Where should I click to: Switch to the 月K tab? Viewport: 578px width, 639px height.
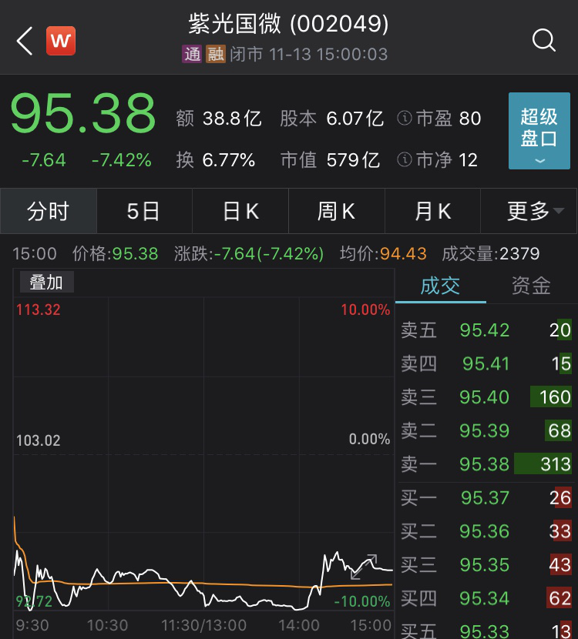pos(432,211)
